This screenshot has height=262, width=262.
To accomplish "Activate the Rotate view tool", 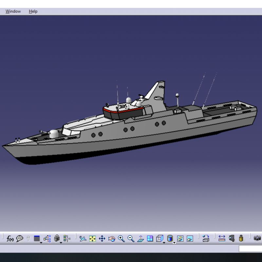I will (111, 238).
